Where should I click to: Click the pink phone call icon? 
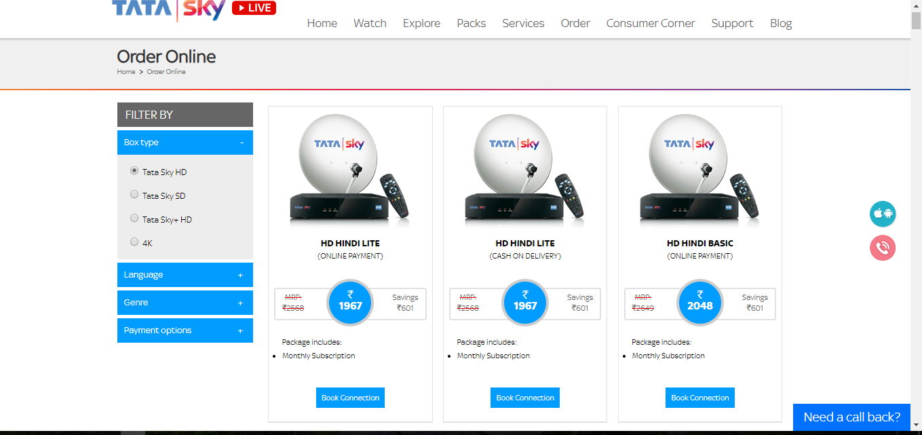883,248
